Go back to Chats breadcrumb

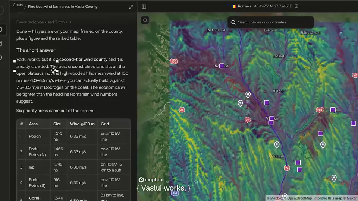click(x=18, y=5)
